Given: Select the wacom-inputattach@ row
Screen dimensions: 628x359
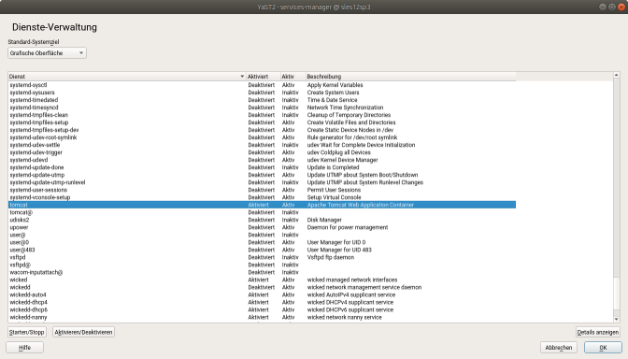Looking at the screenshot, I should [x=262, y=272].
